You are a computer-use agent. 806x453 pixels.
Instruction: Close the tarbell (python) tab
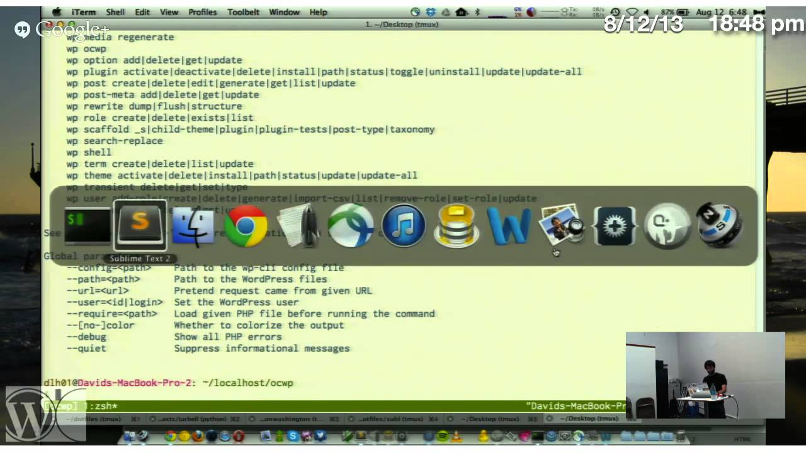tap(152, 418)
